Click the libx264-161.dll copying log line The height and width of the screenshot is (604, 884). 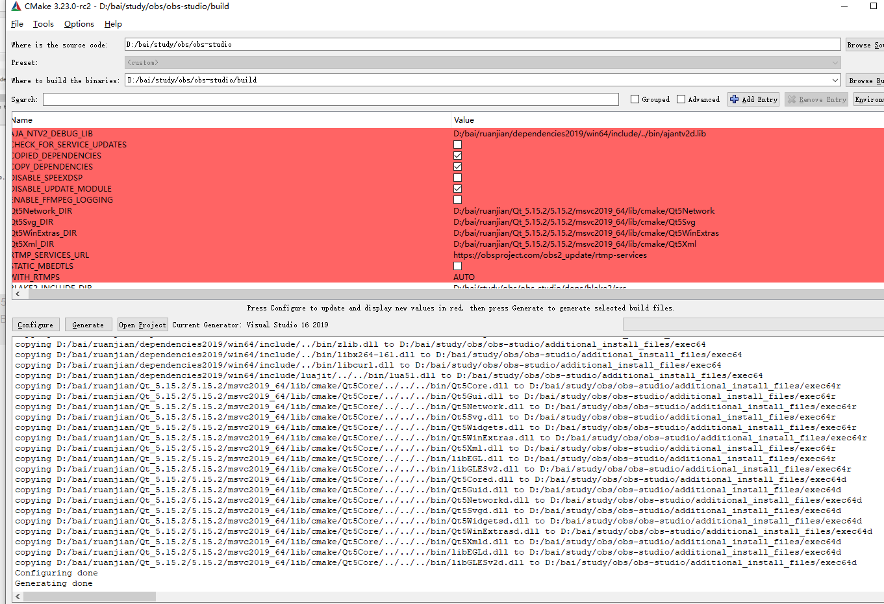click(x=379, y=355)
